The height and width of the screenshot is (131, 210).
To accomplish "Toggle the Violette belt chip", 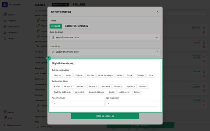I will coord(79,75).
